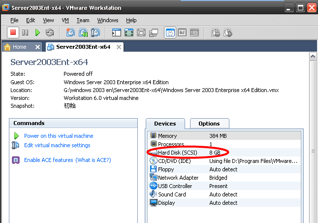Click the Quick Switch toolbar icon
Screen dimensions: 318x223
coord(129,32)
